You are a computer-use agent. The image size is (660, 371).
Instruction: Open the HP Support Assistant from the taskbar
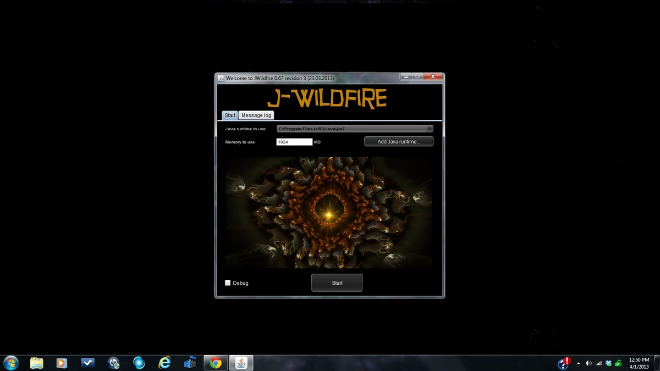113,363
